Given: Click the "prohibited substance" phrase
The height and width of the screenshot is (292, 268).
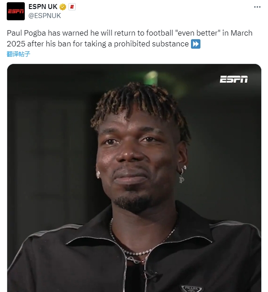Looking at the screenshot, I should tap(151, 44).
